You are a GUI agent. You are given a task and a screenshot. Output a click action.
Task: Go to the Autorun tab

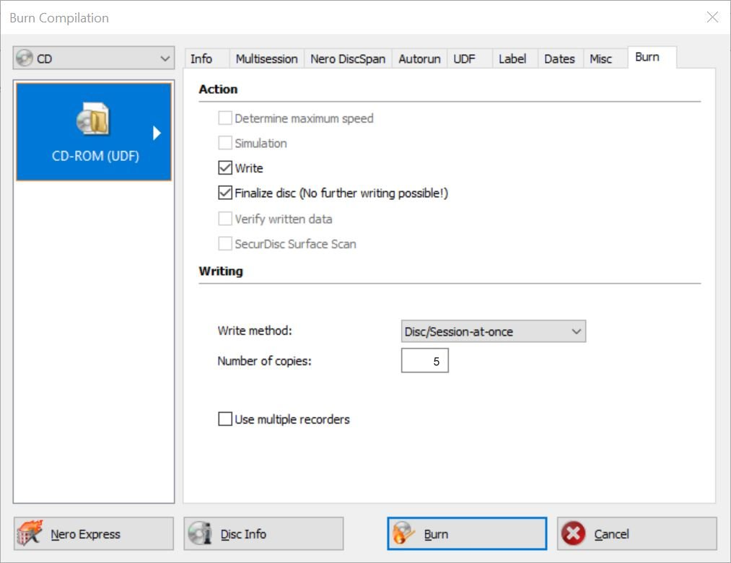(419, 59)
